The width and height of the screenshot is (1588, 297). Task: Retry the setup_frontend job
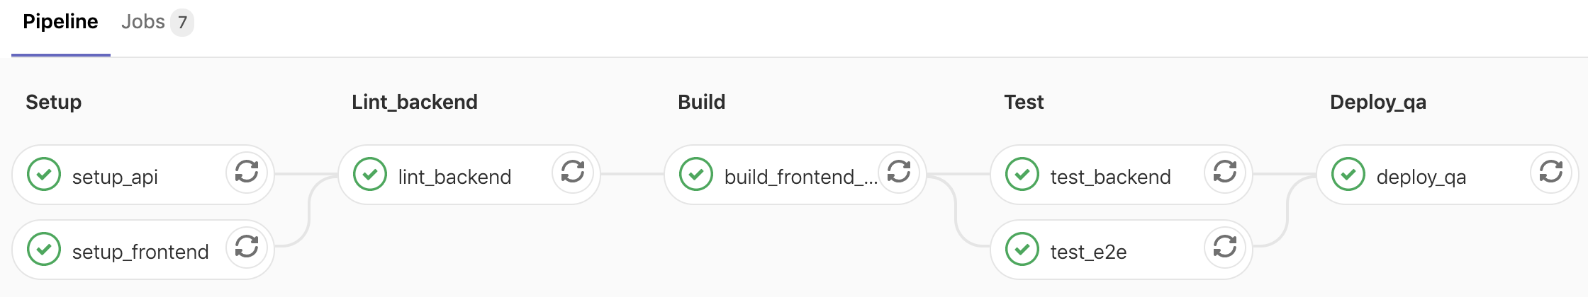(x=247, y=247)
